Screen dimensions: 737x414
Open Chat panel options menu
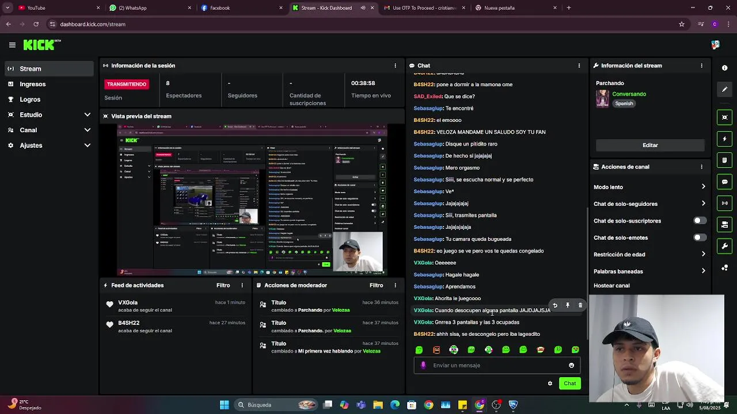[579, 66]
